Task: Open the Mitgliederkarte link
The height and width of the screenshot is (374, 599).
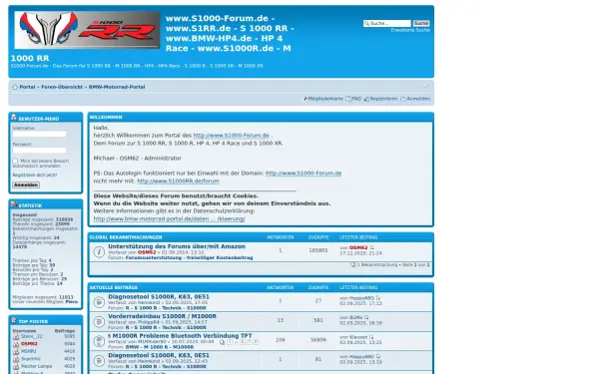Action: pyautogui.click(x=325, y=99)
